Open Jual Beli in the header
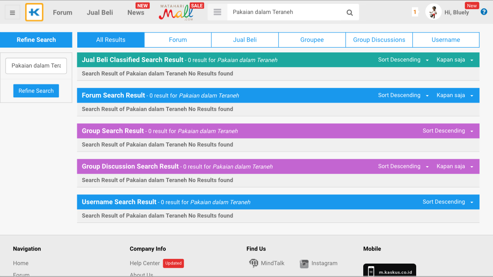This screenshot has width=493, height=277. (x=100, y=13)
